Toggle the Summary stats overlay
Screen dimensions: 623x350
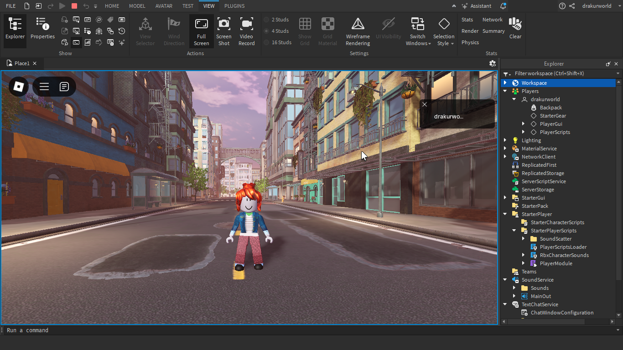point(493,31)
